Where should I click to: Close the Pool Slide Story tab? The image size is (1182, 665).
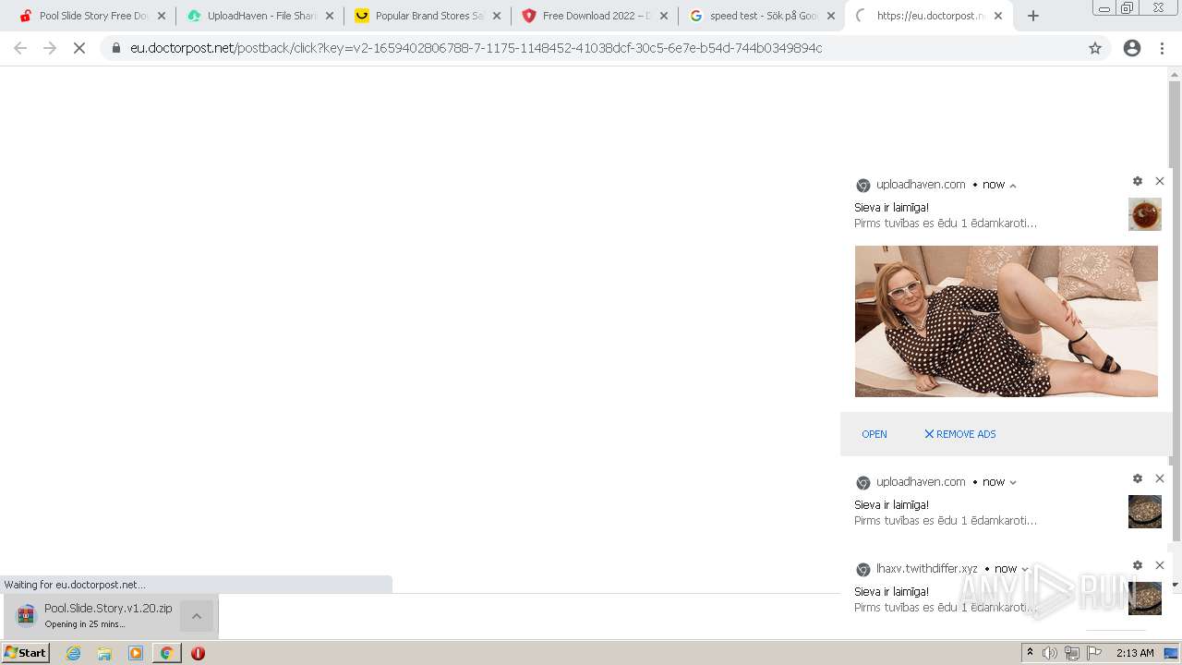point(162,16)
